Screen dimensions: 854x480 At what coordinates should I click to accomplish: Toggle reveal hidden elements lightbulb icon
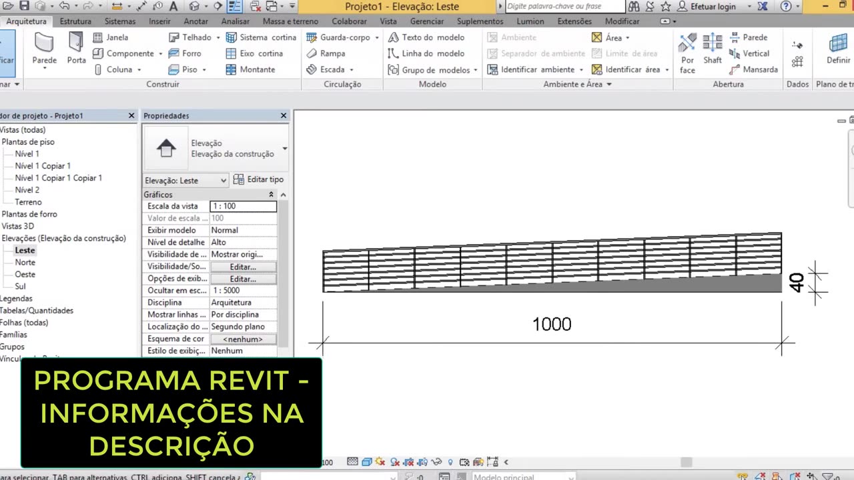click(x=450, y=462)
